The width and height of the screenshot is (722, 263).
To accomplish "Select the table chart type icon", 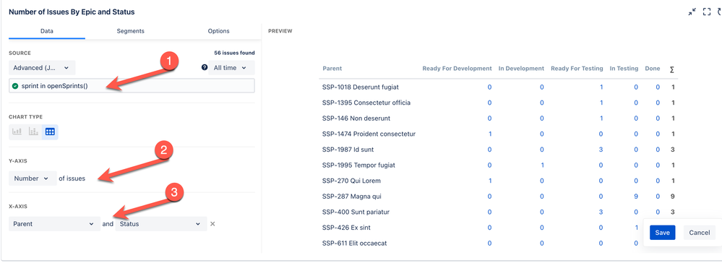I will [50, 131].
